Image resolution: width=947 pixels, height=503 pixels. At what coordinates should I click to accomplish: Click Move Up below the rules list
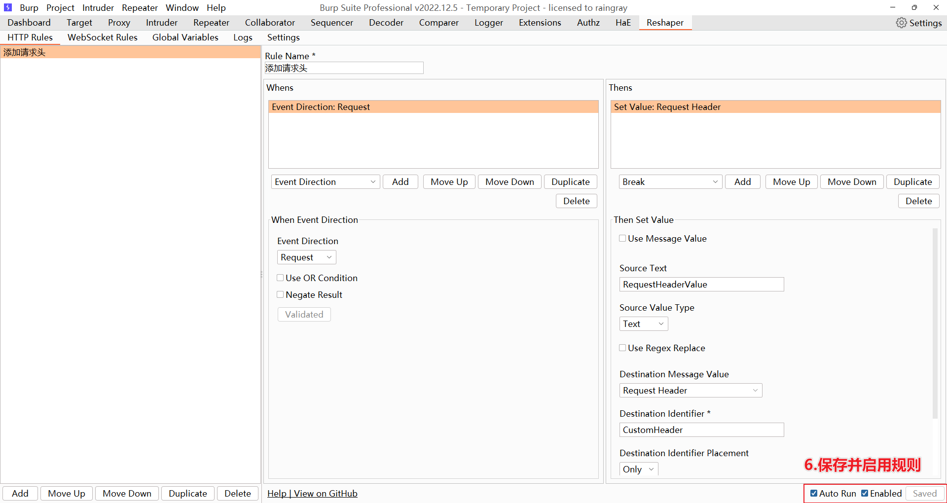[x=67, y=494]
